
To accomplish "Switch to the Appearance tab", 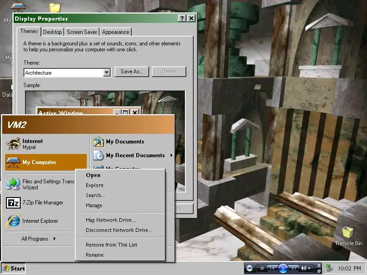I will (x=116, y=32).
